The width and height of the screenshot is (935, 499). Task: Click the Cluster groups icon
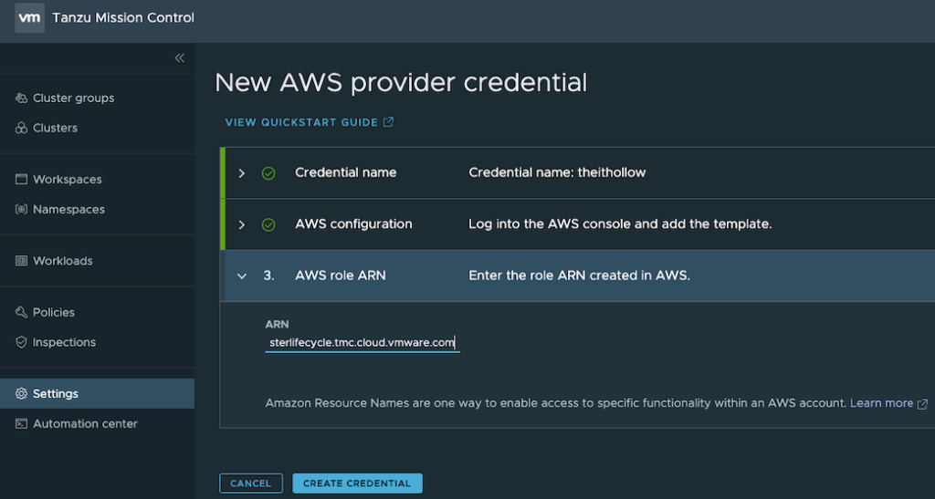tap(22, 99)
